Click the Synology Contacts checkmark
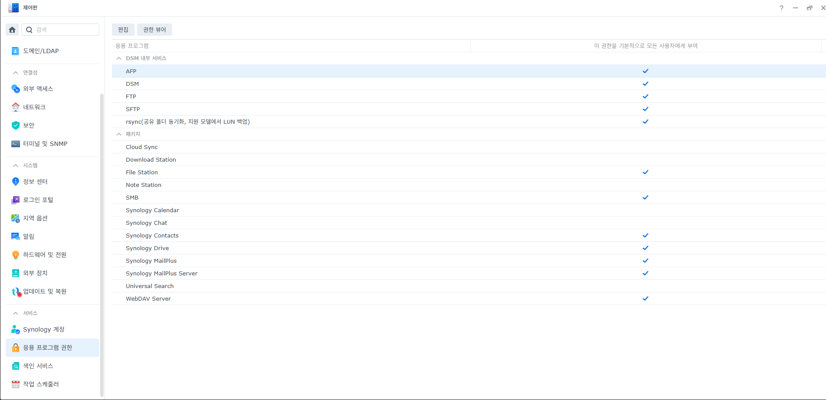The image size is (826, 400). [646, 235]
